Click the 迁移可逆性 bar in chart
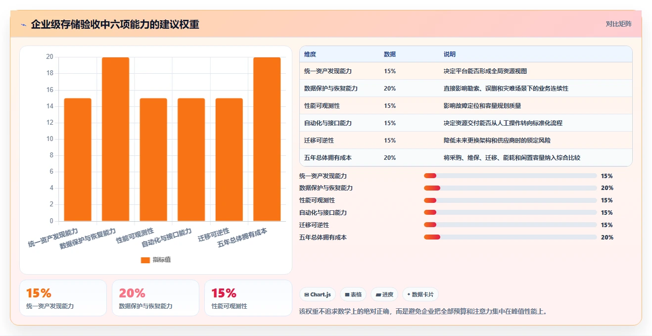Viewport: 652px width, 336px height. 229,159
